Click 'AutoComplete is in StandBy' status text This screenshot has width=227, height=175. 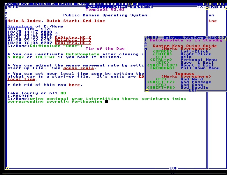[x=186, y=40]
